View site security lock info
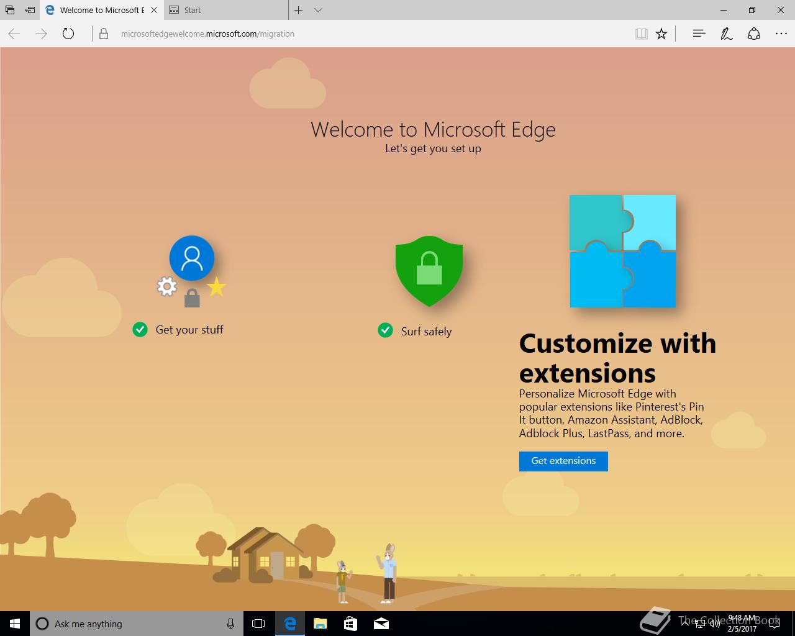 point(104,34)
